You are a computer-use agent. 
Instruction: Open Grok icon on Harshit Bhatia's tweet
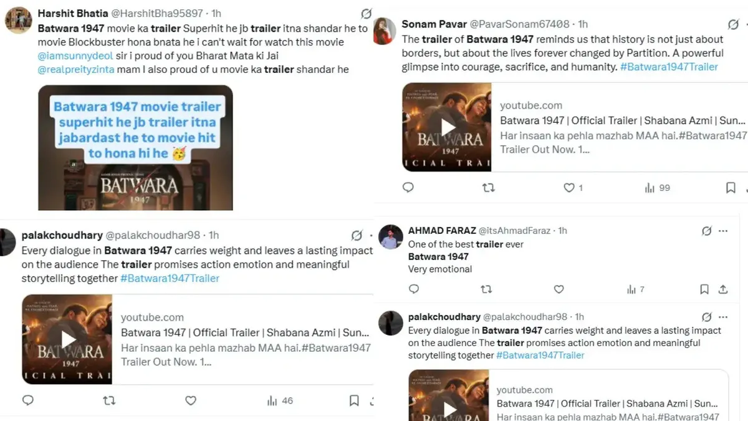pos(367,14)
